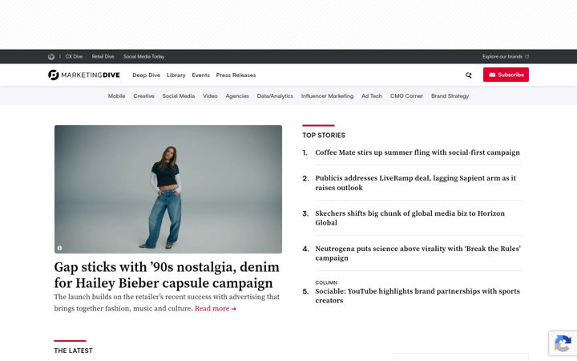Select the Video topic tab
Image resolution: width=577 pixels, height=361 pixels.
tap(210, 96)
